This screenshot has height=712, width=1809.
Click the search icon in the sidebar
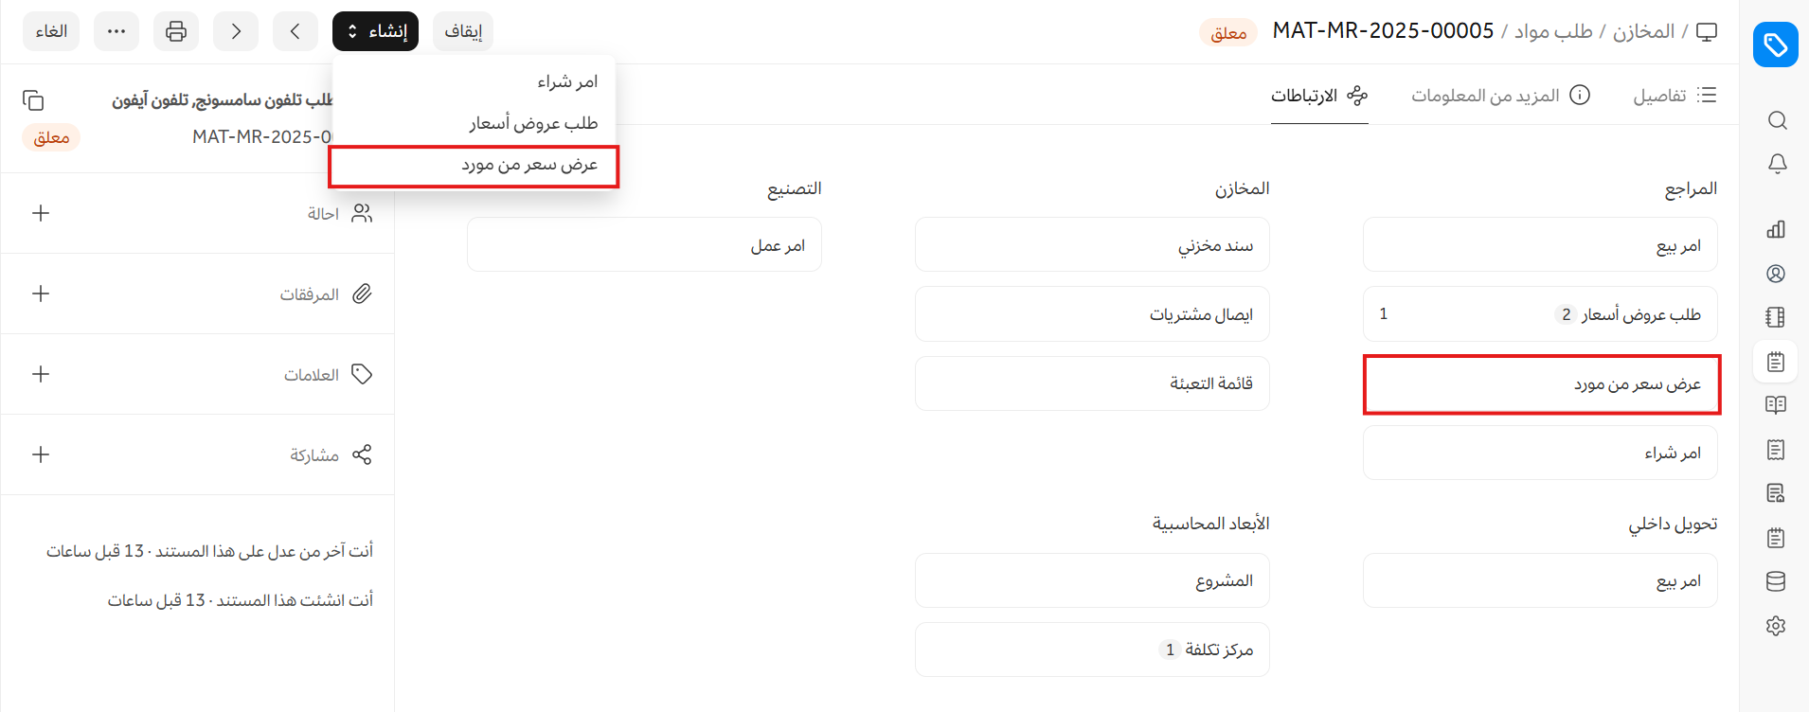pyautogui.click(x=1777, y=120)
